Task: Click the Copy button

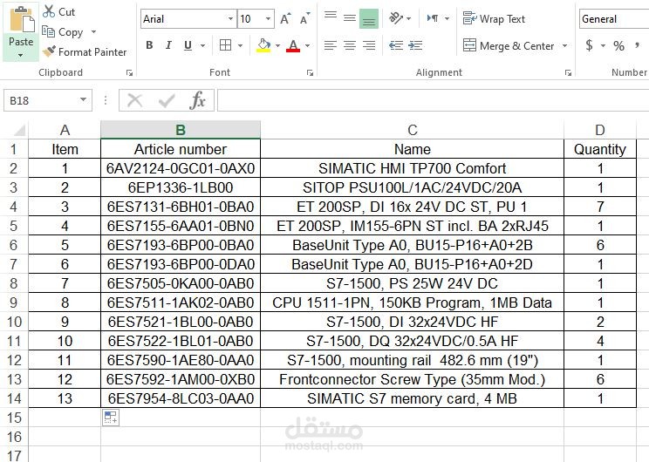Action: [x=63, y=32]
